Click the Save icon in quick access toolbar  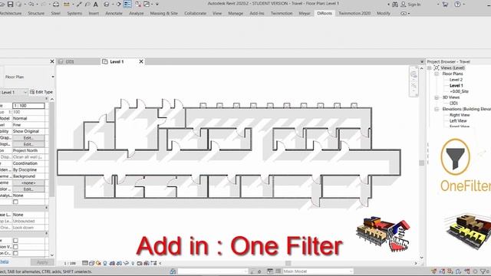[x=10, y=5]
